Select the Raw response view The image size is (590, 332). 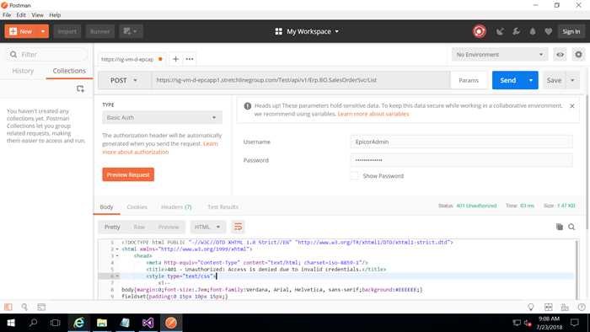coord(139,227)
